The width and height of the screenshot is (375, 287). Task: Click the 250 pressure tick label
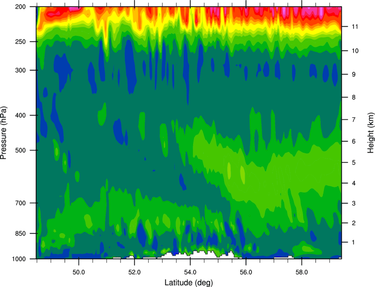tap(20, 42)
